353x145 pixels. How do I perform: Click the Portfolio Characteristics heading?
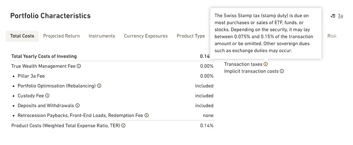[x=51, y=16]
